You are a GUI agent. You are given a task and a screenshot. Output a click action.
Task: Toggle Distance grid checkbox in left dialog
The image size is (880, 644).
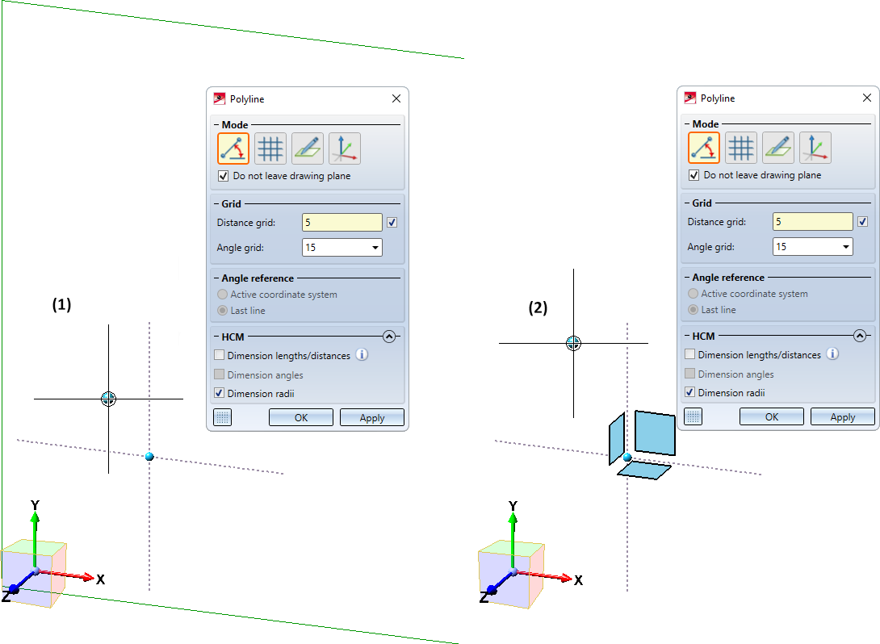[x=392, y=222]
